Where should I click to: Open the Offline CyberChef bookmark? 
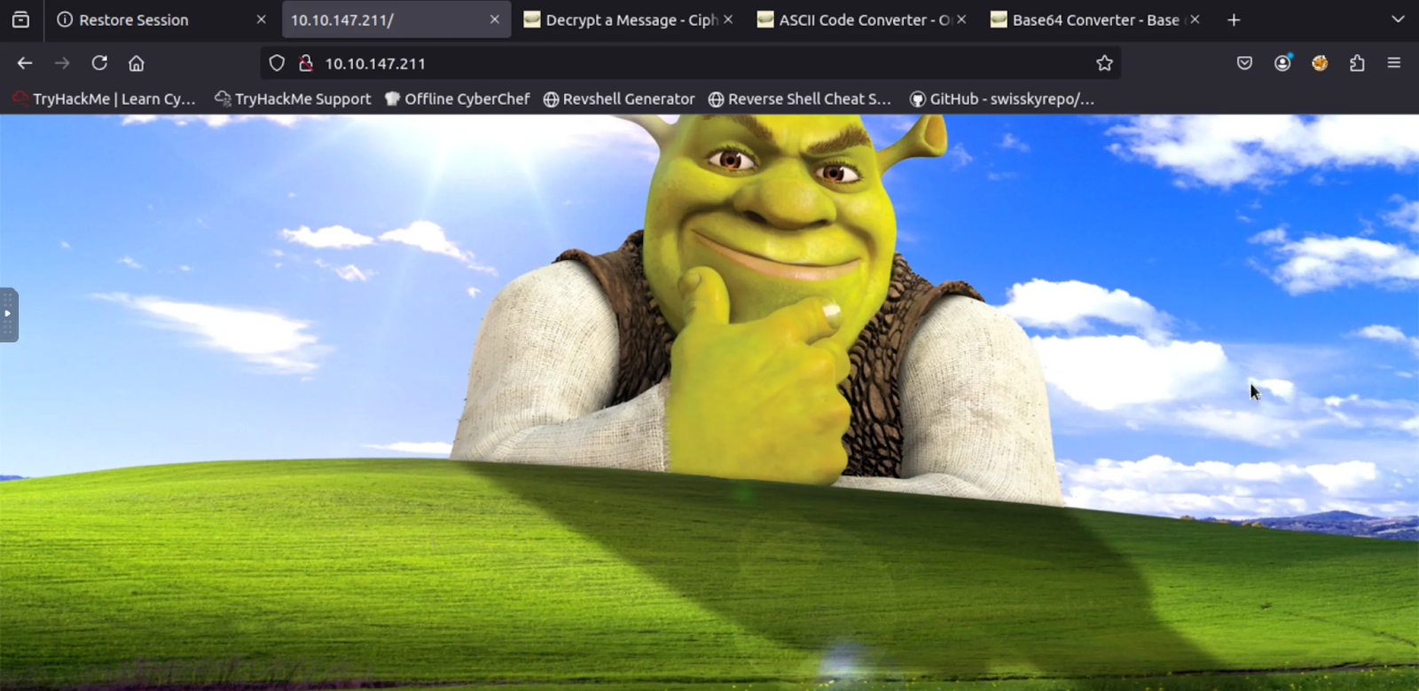[457, 98]
